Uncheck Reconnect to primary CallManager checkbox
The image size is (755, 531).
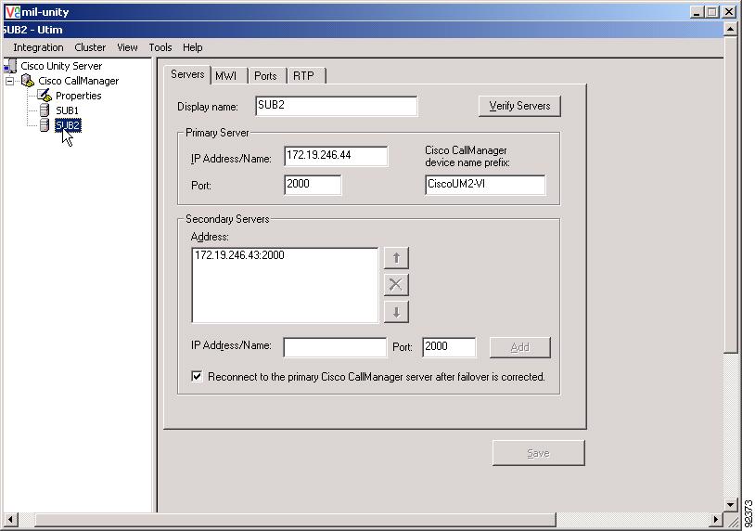click(197, 376)
